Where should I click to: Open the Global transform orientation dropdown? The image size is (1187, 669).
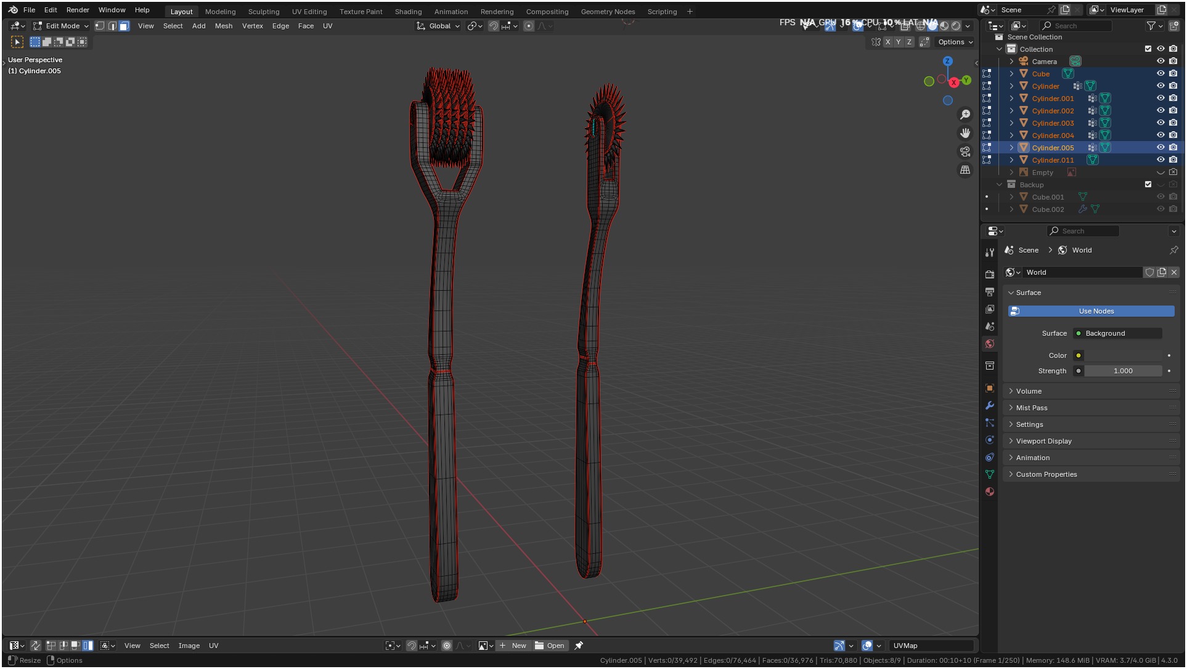[x=438, y=26]
